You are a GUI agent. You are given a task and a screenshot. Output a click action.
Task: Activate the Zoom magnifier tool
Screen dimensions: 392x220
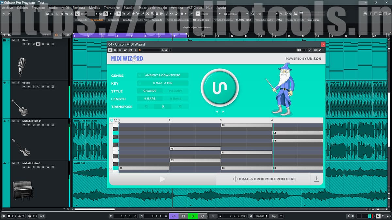(152, 14)
